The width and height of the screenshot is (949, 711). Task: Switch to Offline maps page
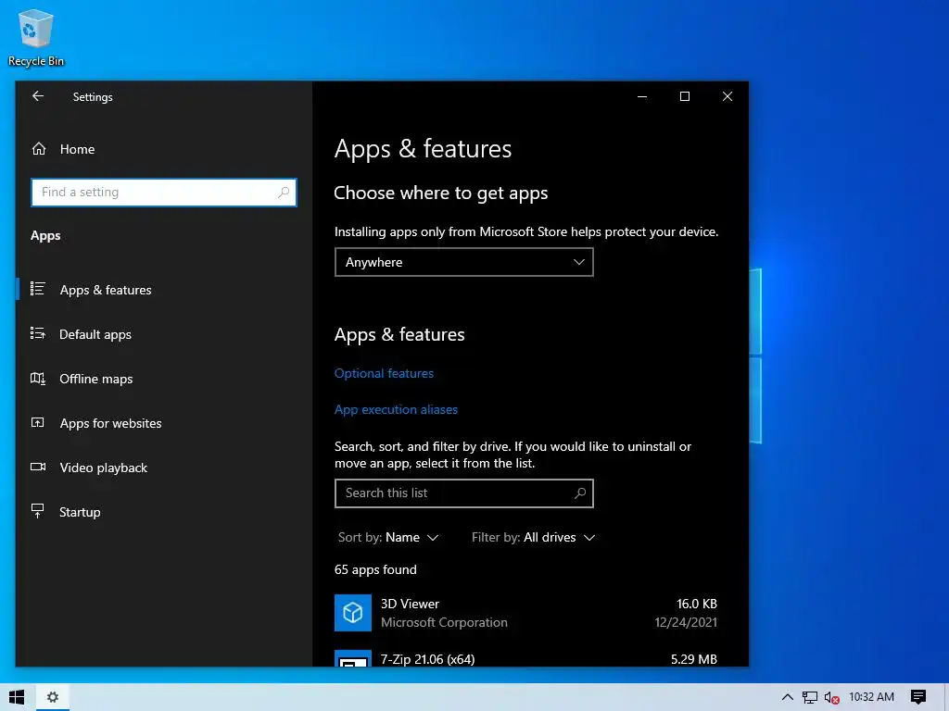[164, 379]
